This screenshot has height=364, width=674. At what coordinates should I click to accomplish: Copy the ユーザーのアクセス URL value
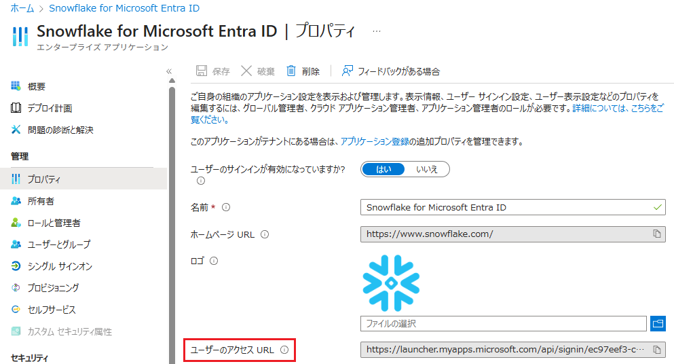pyautogui.click(x=657, y=349)
